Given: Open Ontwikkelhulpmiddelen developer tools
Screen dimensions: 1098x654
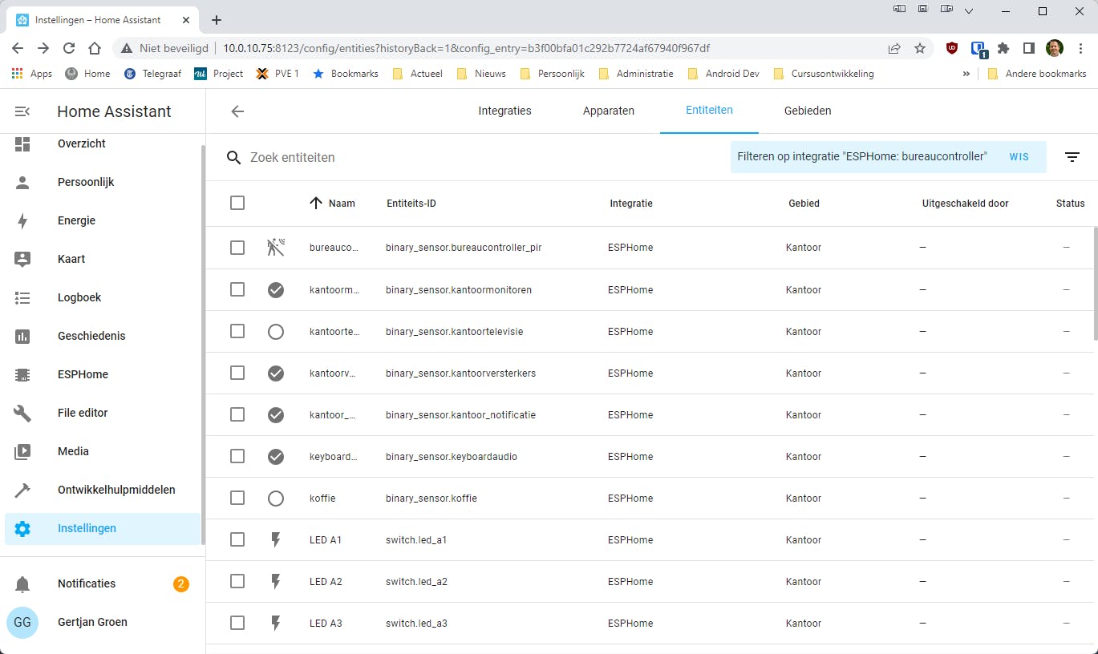Looking at the screenshot, I should (x=116, y=490).
